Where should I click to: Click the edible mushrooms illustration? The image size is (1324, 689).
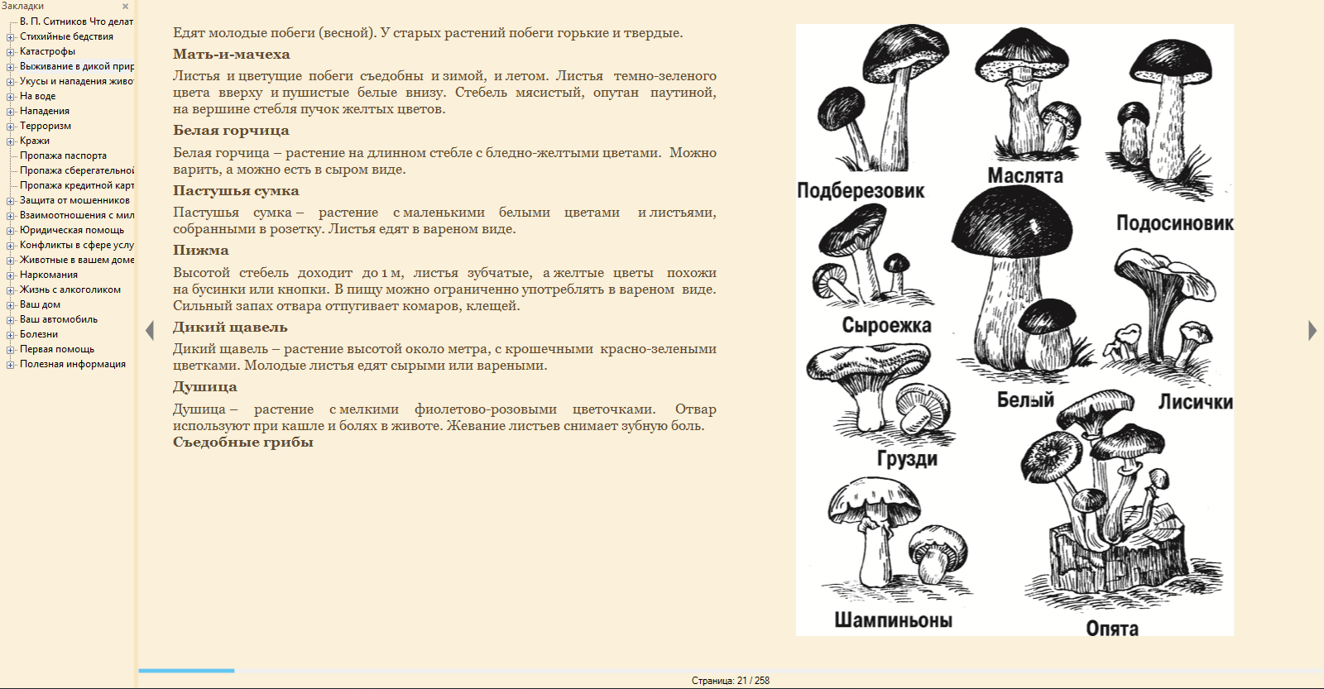pos(1015,330)
